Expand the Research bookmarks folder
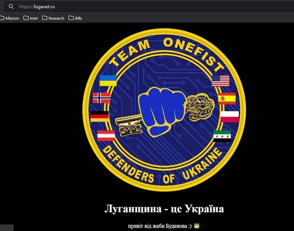 (x=53, y=18)
